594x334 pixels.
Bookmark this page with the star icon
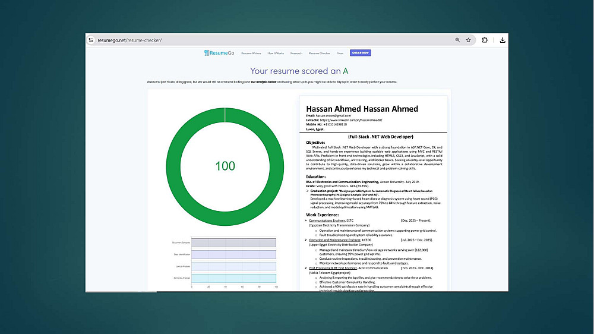[x=468, y=40]
